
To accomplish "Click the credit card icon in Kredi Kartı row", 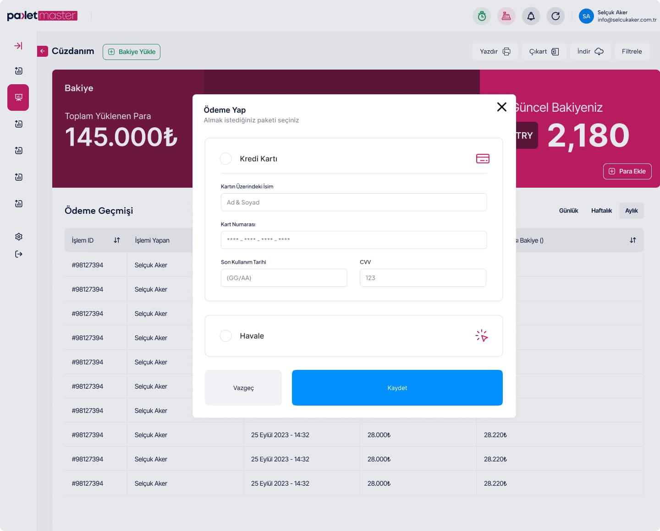I will tap(483, 158).
